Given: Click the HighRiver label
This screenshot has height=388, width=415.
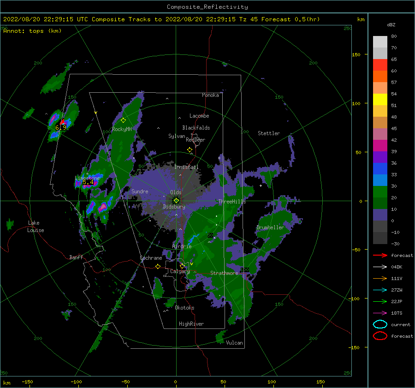Looking at the screenshot, I should point(191,324).
